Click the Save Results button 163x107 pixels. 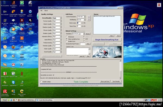(116, 81)
